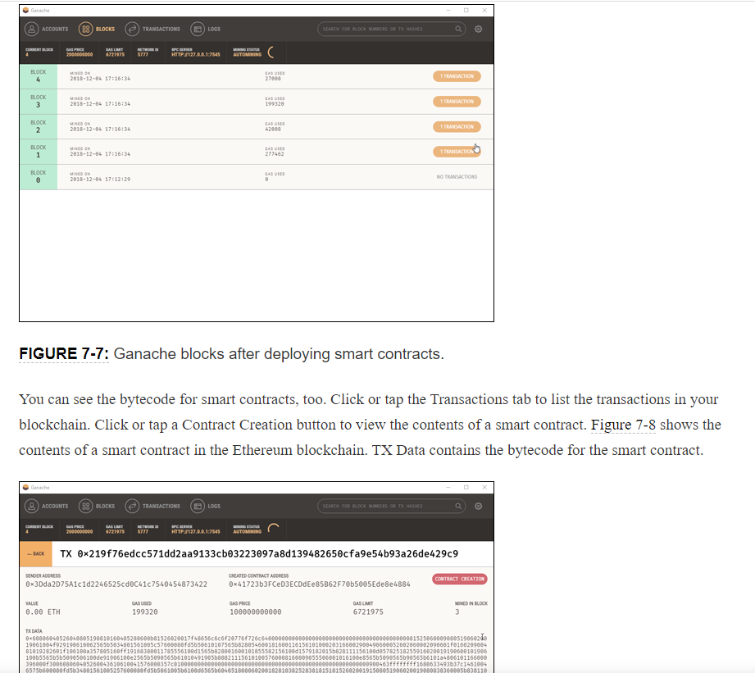Click Ganache logo in top window title bar
Screen dimensions: 755x673
point(26,10)
